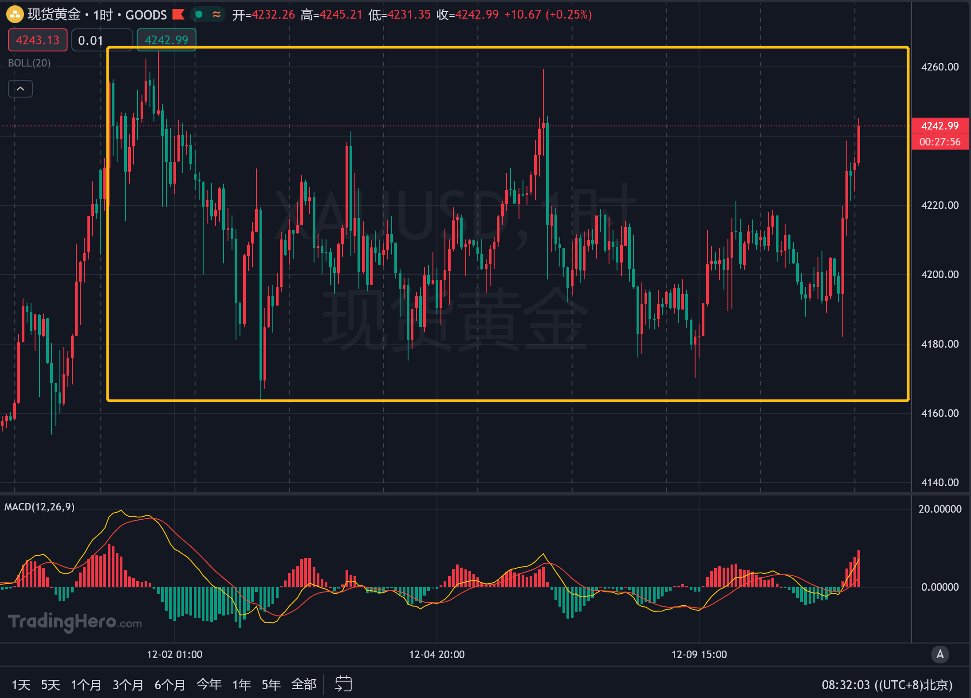Viewport: 971px width, 698px height.
Task: Open BOLL(20) indicator legend
Action: [29, 63]
